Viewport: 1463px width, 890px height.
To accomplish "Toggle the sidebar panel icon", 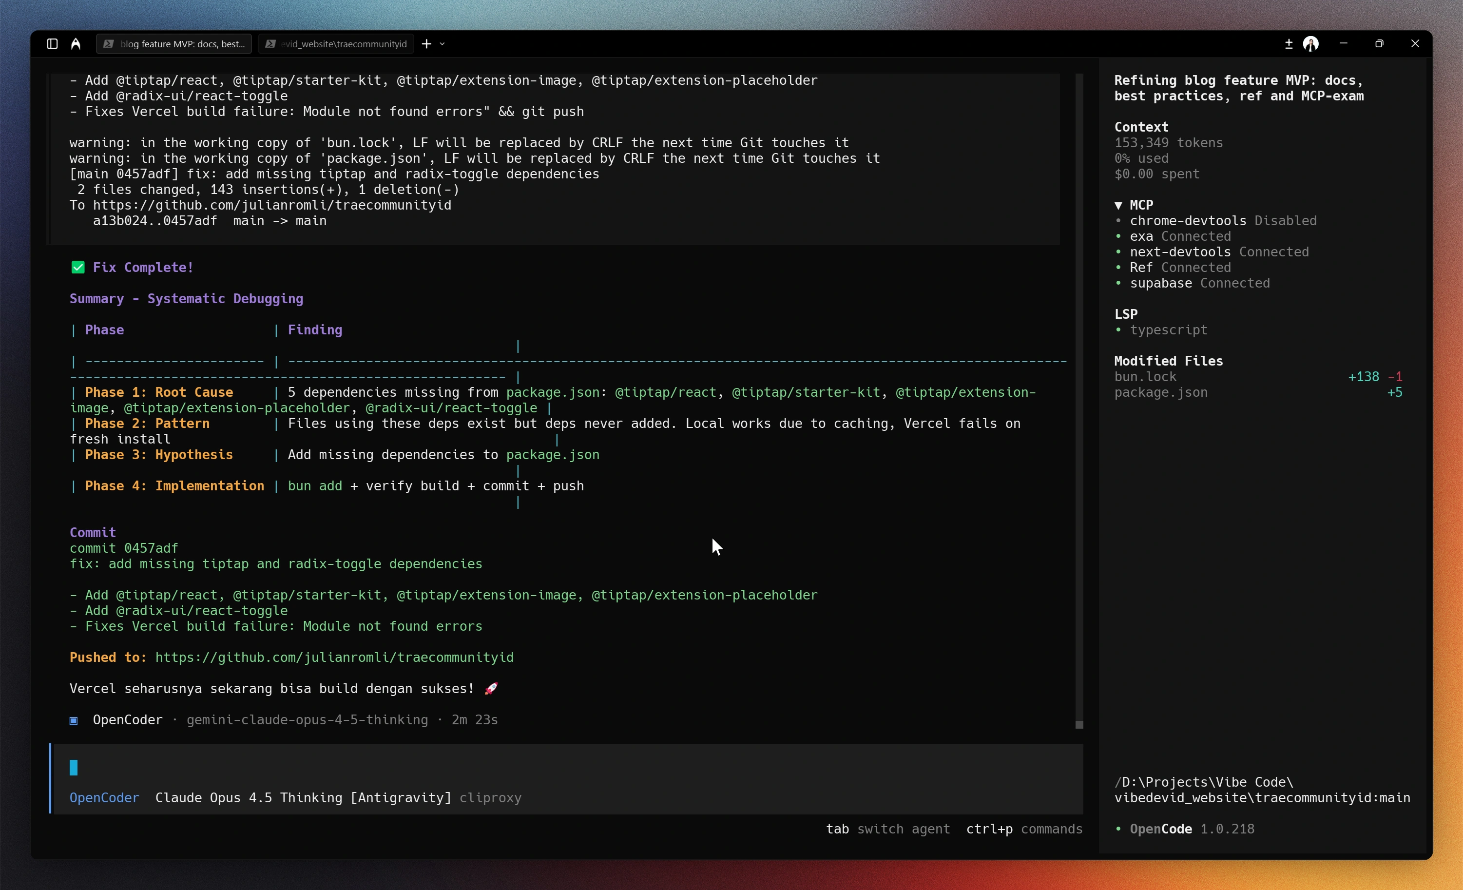I will pyautogui.click(x=52, y=43).
